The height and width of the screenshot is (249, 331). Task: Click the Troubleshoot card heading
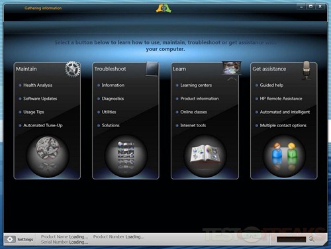point(110,69)
